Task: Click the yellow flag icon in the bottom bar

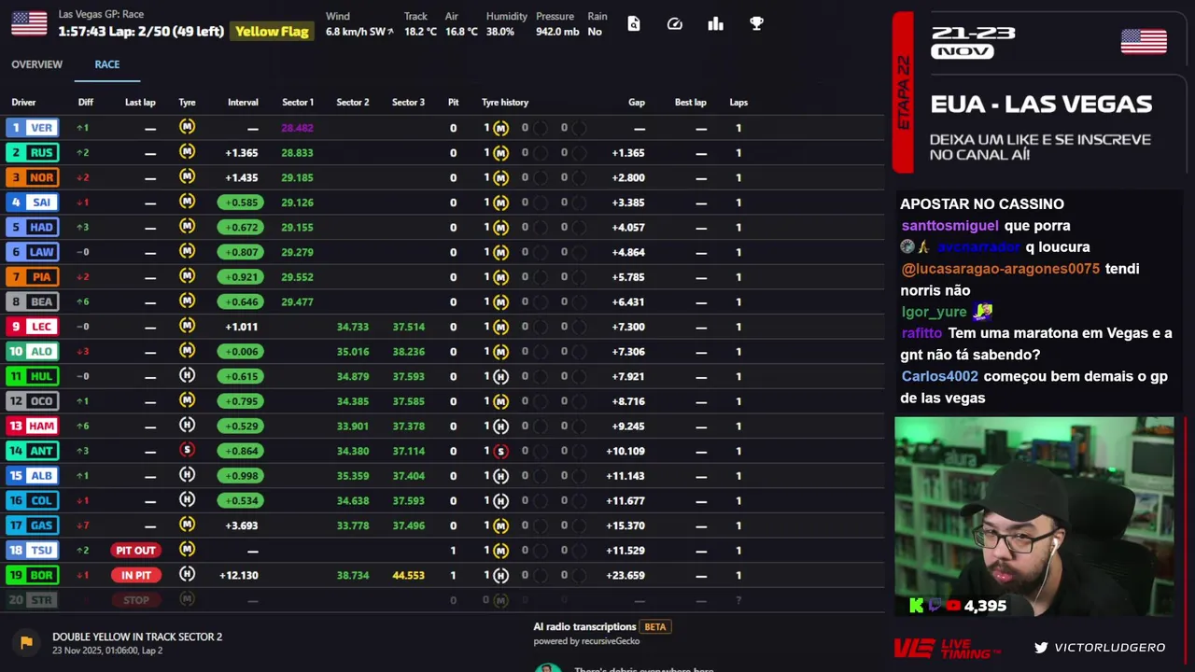Action: [26, 642]
